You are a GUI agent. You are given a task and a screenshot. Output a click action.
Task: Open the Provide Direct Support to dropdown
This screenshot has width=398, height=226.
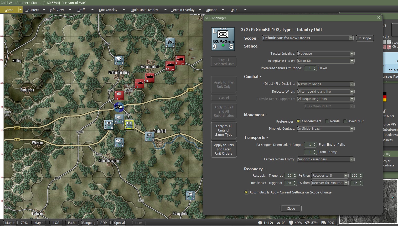pos(325,99)
